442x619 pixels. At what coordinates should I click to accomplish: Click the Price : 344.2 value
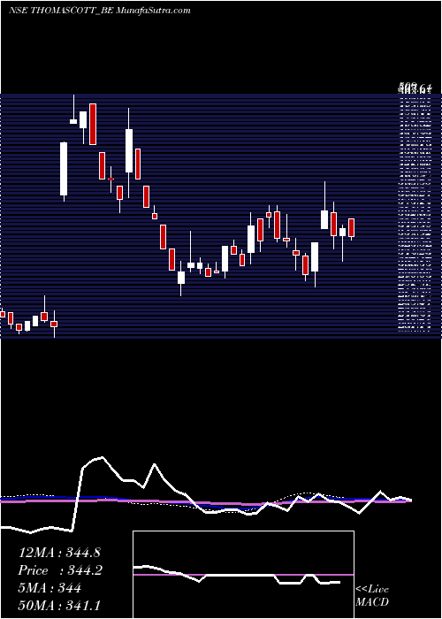[x=60, y=571]
